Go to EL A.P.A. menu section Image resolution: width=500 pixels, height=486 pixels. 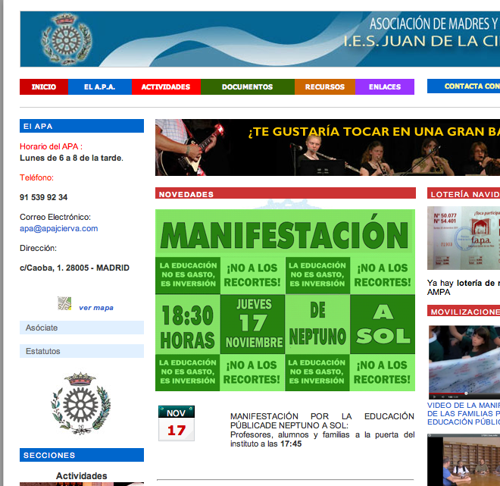point(99,87)
